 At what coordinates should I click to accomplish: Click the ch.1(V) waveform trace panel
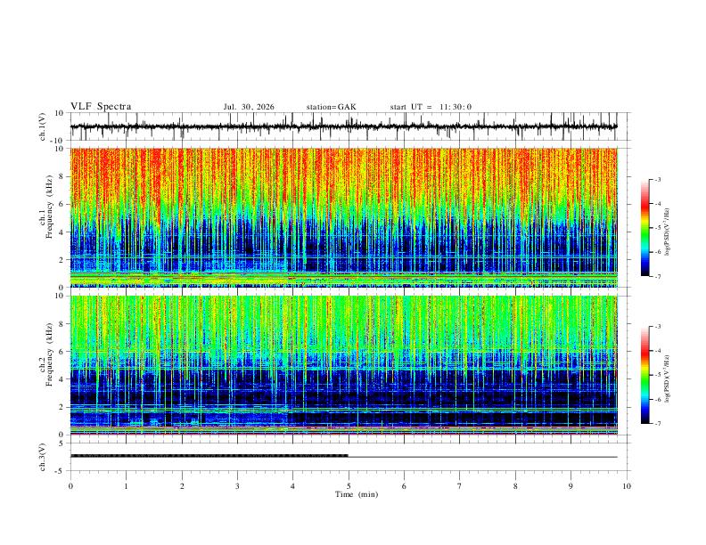pyautogui.click(x=343, y=126)
